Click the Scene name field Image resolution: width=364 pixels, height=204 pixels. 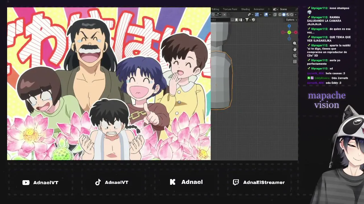point(287,9)
